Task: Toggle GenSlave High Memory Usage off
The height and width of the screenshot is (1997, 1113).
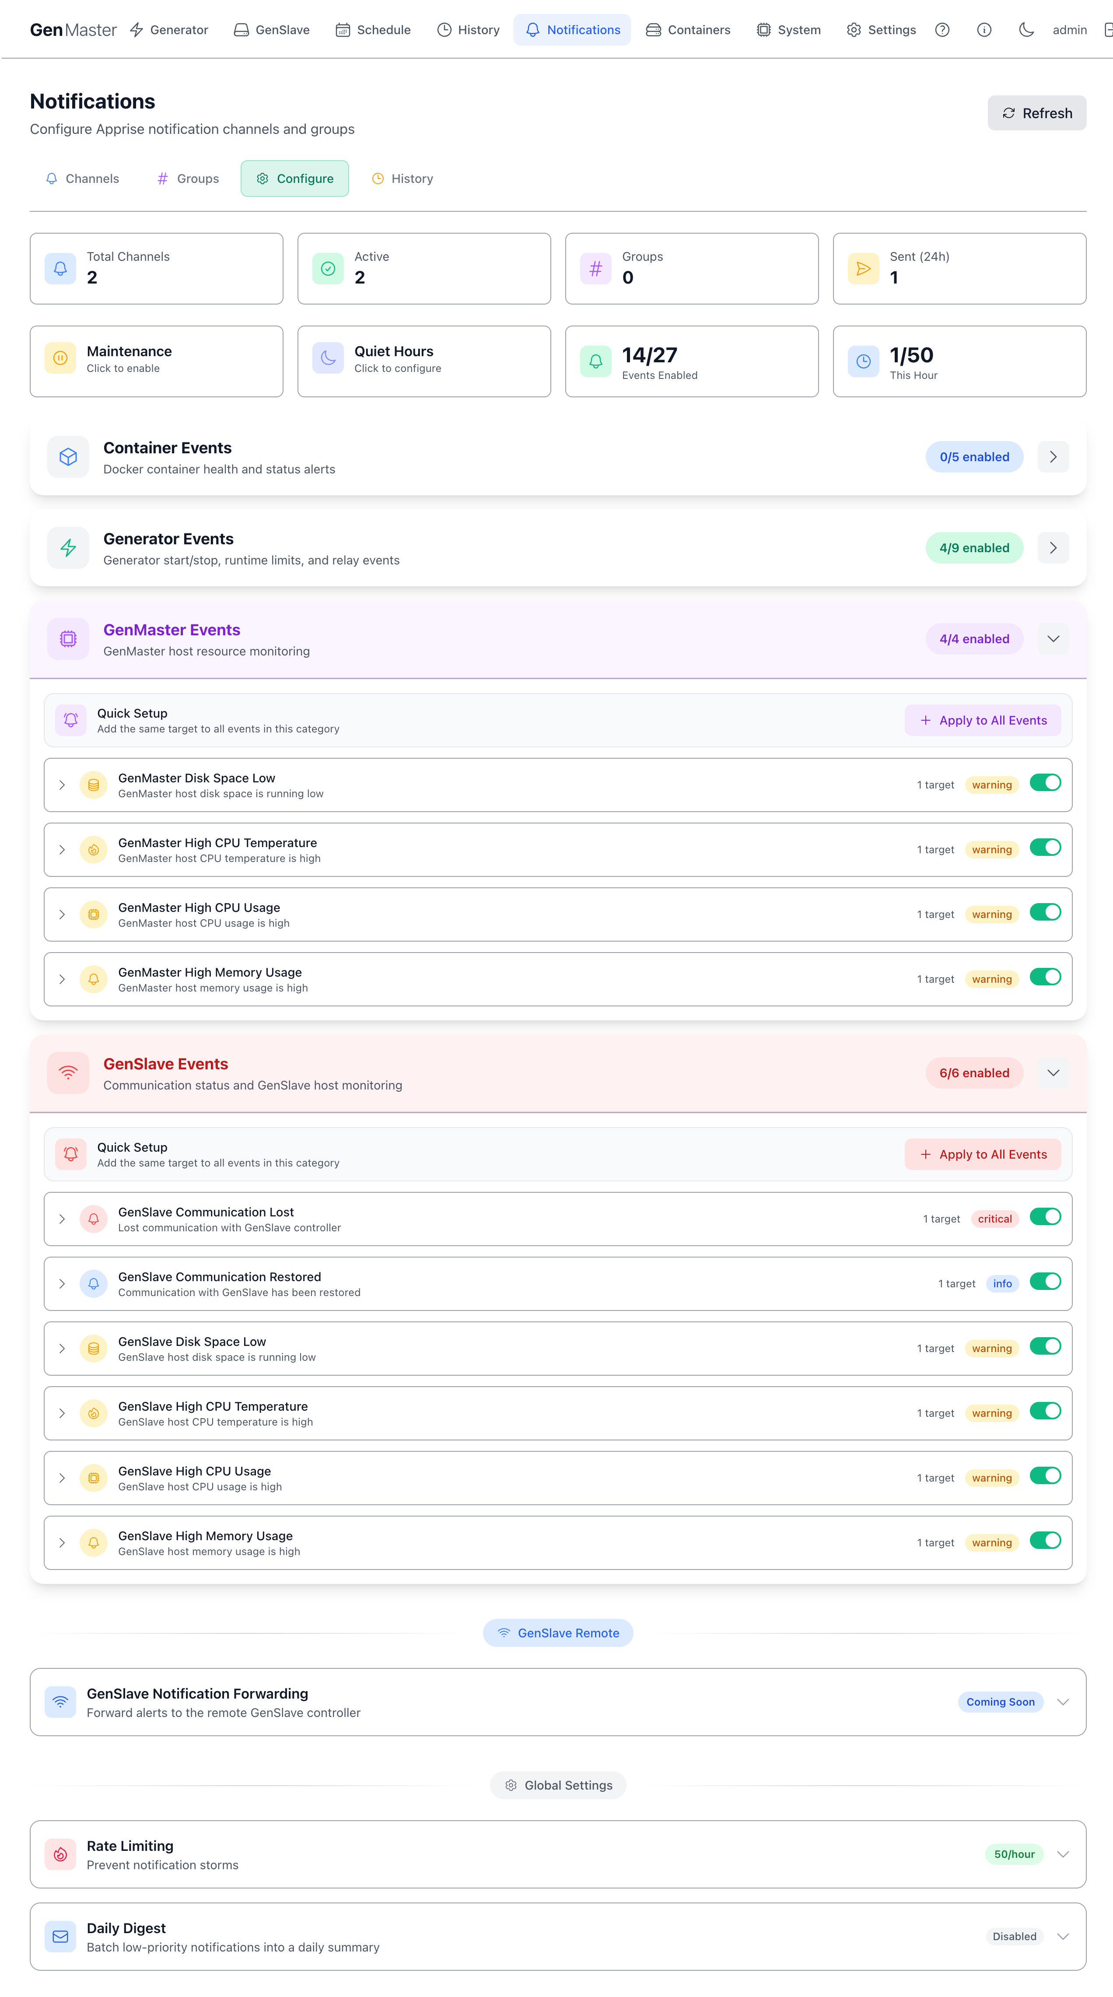Action: [x=1045, y=1541]
